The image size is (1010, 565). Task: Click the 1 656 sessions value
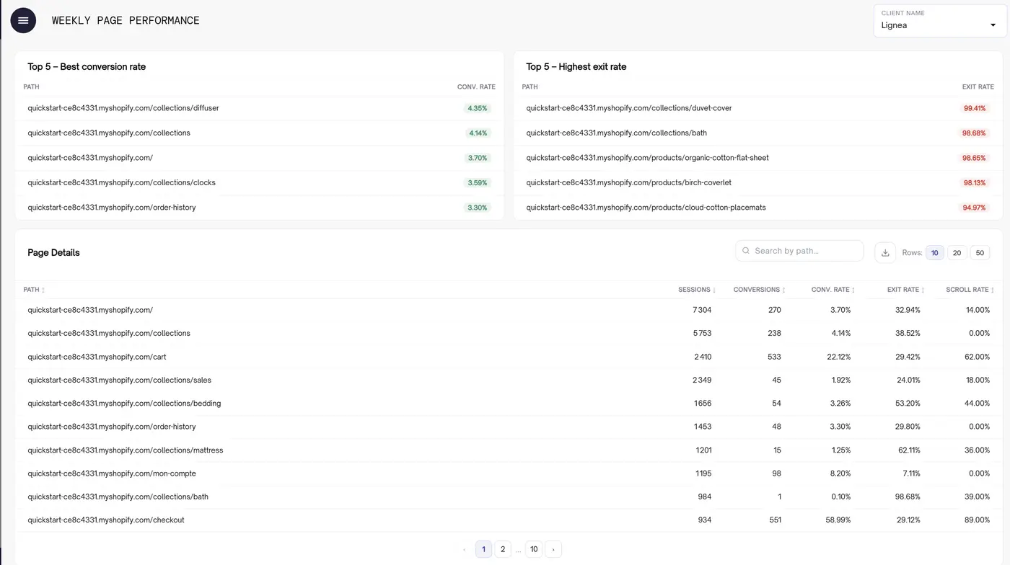703,404
